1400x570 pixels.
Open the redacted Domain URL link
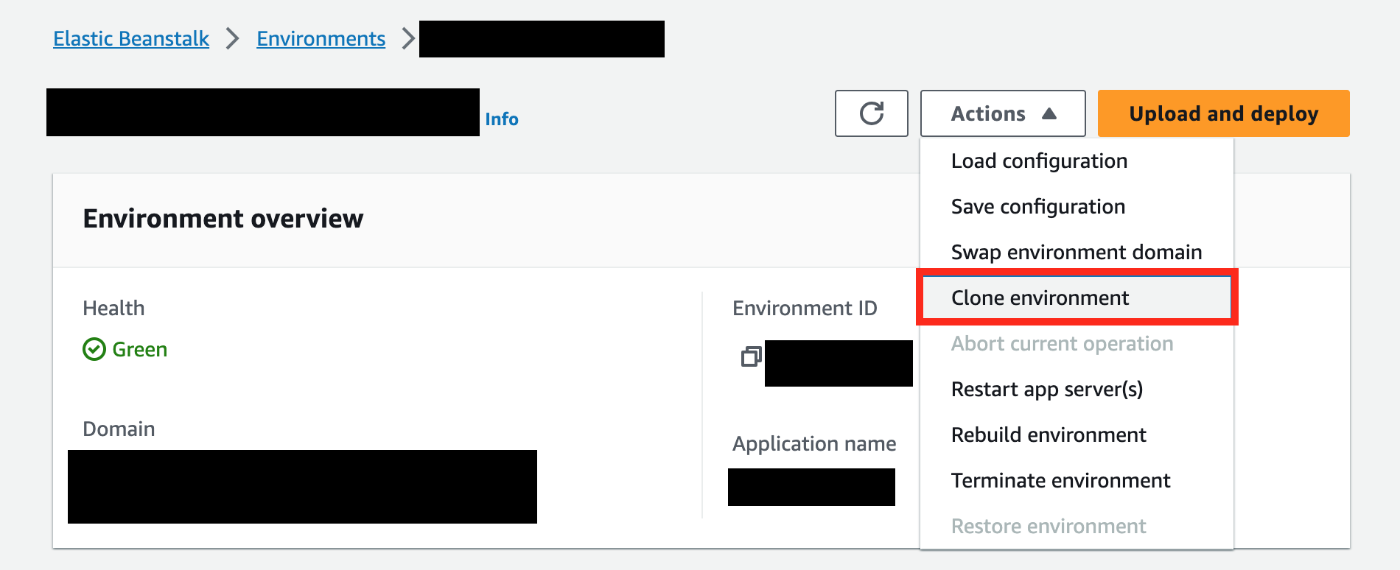[x=302, y=487]
